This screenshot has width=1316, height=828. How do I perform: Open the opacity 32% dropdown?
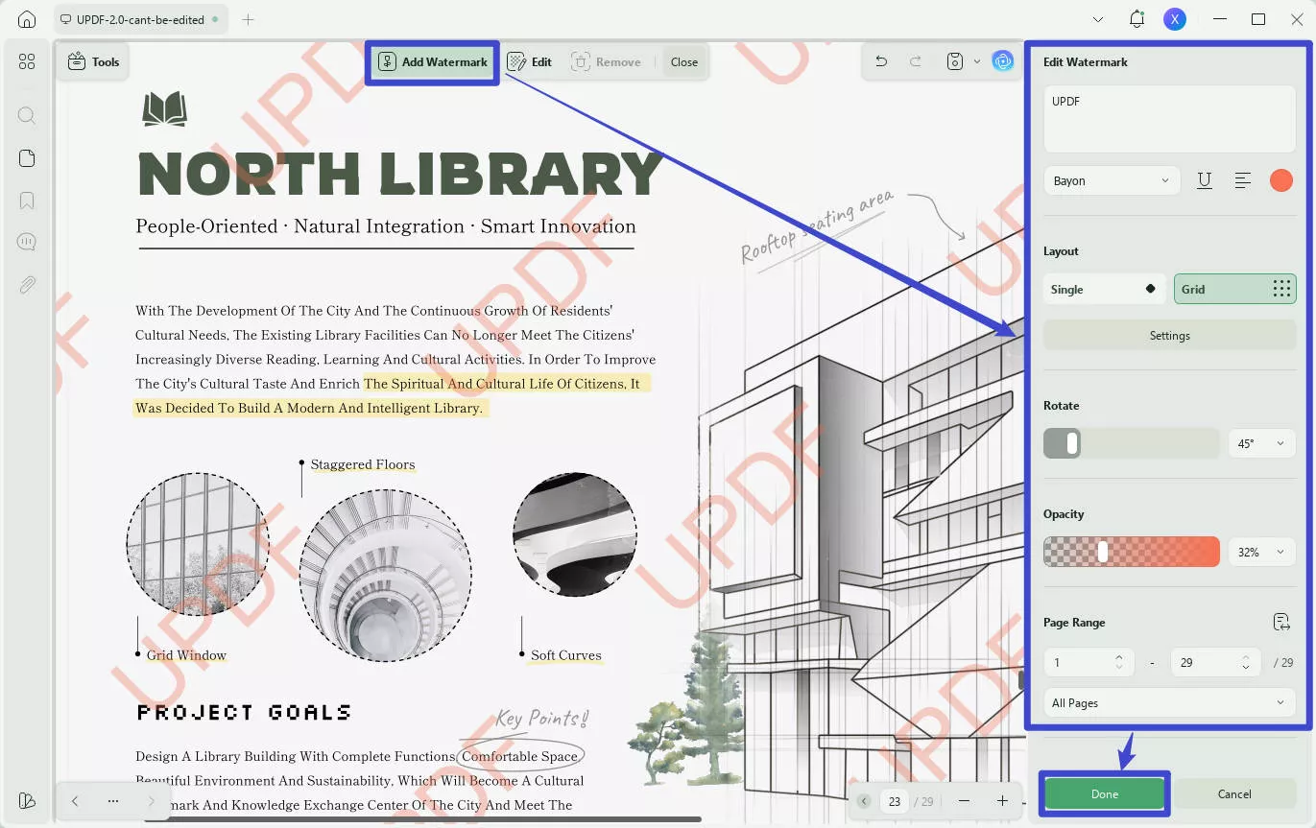[x=1261, y=552]
